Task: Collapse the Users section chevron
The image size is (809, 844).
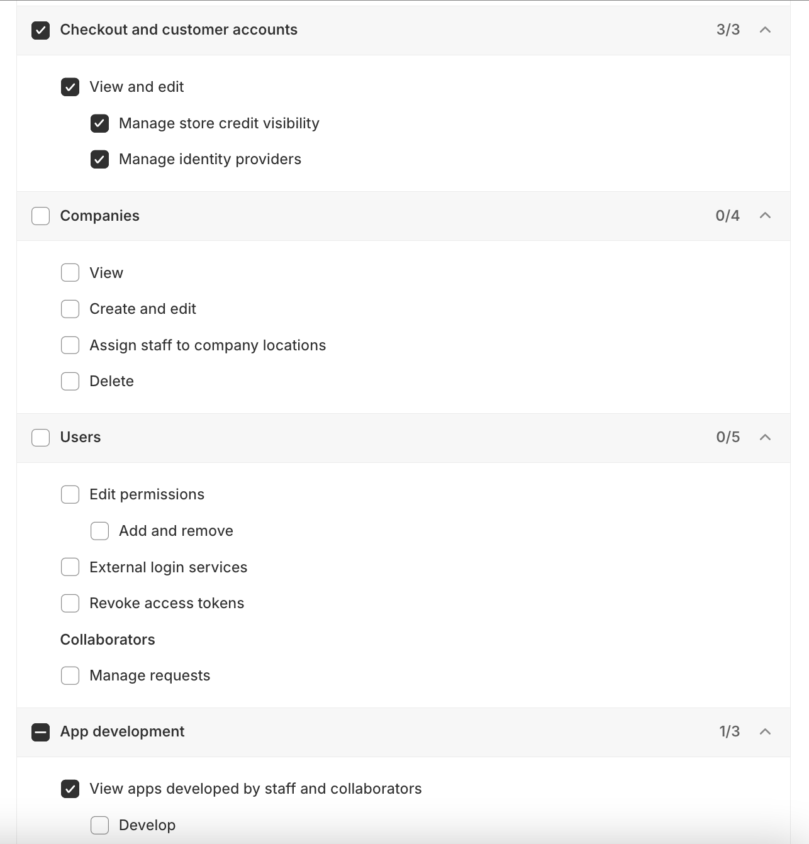Action: pyautogui.click(x=765, y=437)
